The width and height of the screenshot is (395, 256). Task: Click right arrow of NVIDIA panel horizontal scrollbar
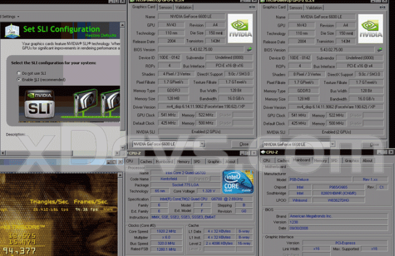point(117,153)
